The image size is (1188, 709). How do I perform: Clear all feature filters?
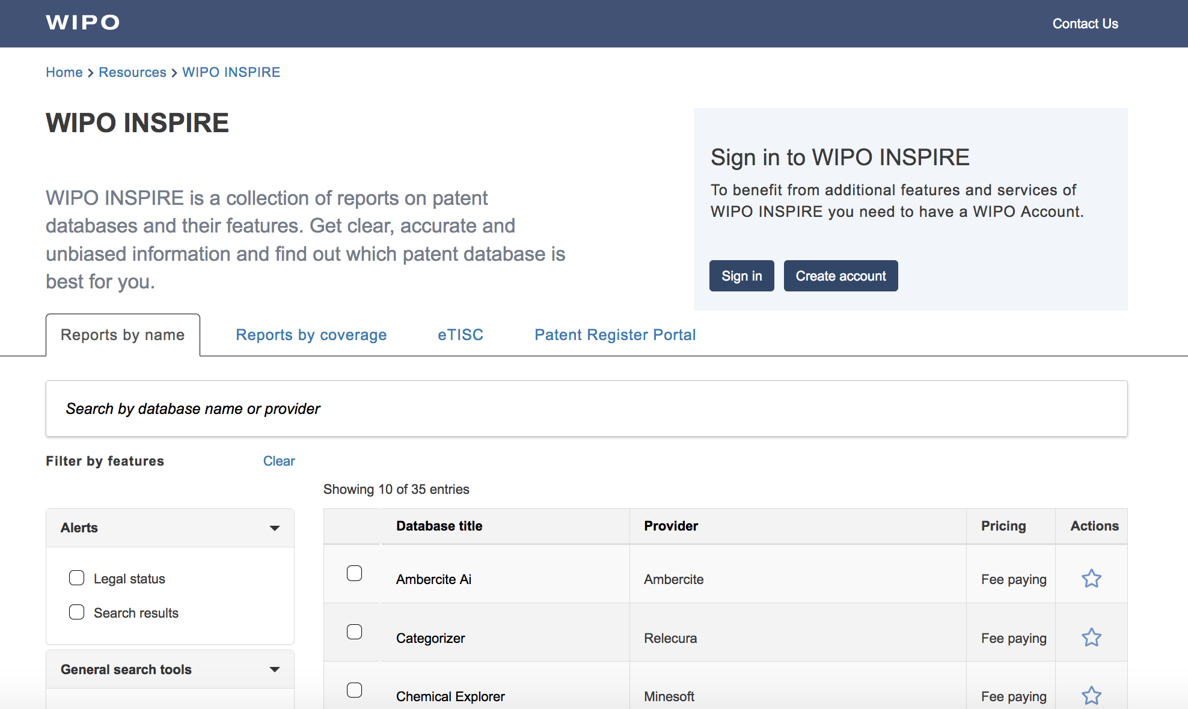pos(279,461)
